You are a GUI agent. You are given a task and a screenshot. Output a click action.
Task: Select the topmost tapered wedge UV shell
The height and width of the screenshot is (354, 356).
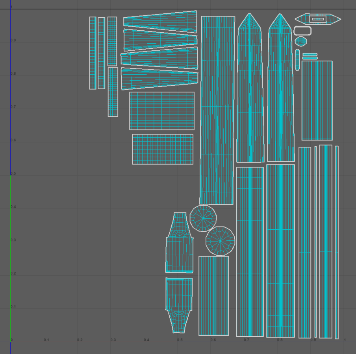pyautogui.click(x=160, y=22)
